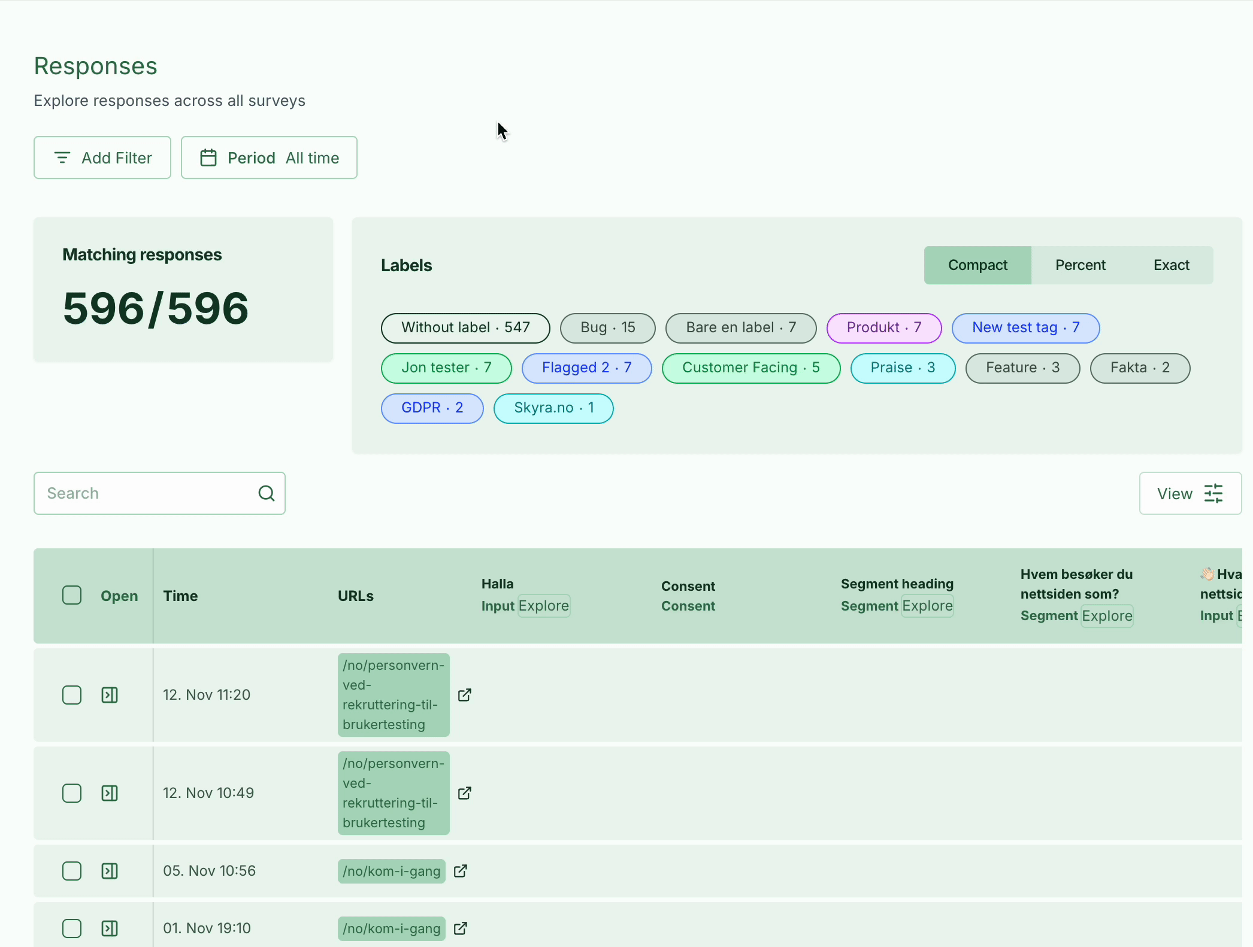Screen dimensions: 1253x947
Task: Toggle the select-all checkbox in table header
Action: click(72, 595)
